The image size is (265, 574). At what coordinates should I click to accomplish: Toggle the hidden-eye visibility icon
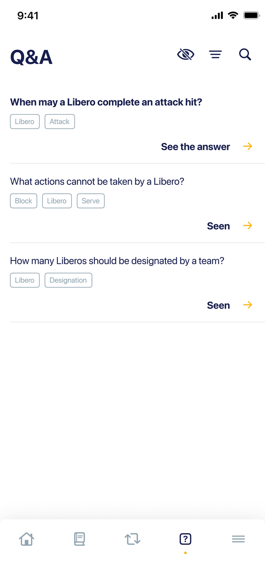coord(186,54)
